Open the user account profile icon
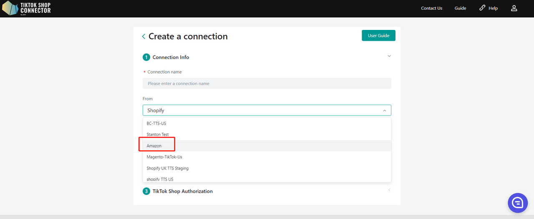 [514, 8]
